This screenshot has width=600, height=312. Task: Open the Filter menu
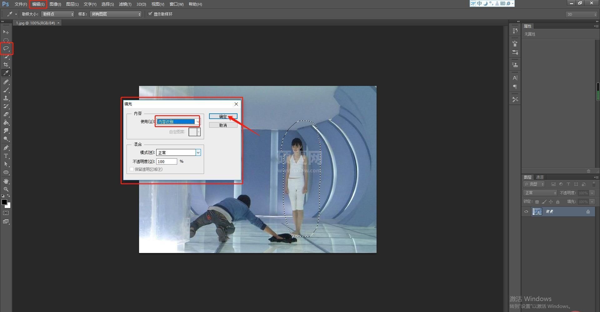(x=125, y=4)
